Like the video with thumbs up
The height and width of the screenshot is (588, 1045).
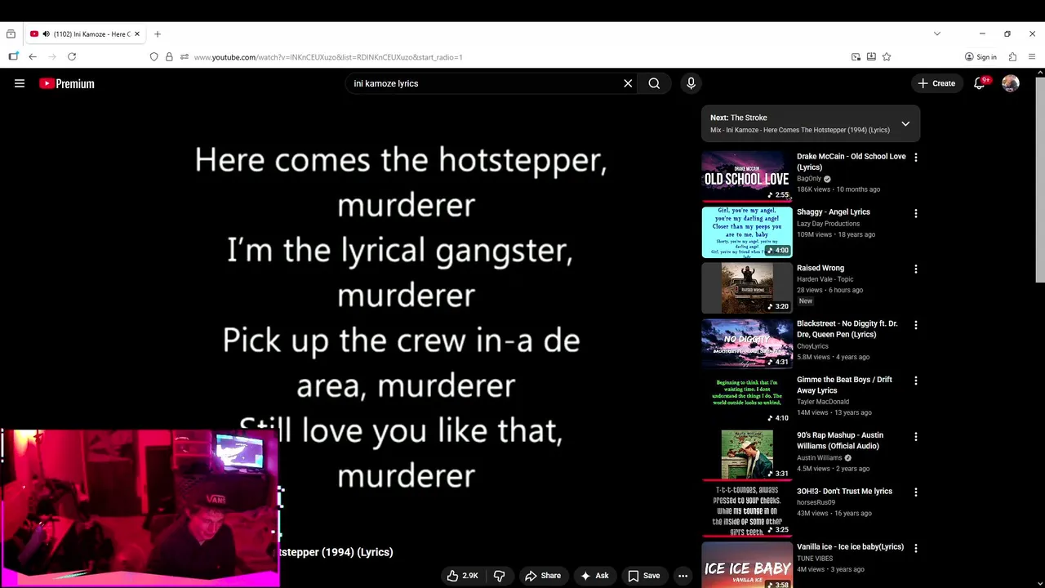[462, 576]
